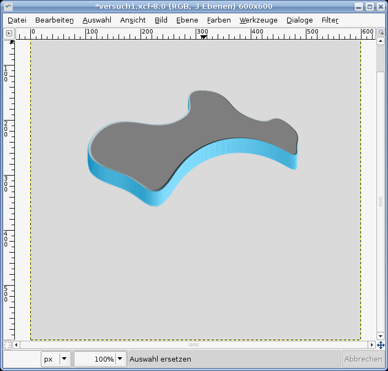This screenshot has width=388, height=371.
Task: Click horizontal scrollbar left arrow
Action: click(x=16, y=345)
